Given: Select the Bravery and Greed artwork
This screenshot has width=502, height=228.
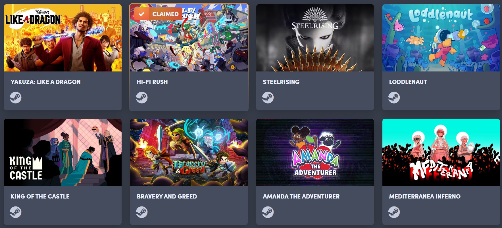Looking at the screenshot, I should (189, 152).
